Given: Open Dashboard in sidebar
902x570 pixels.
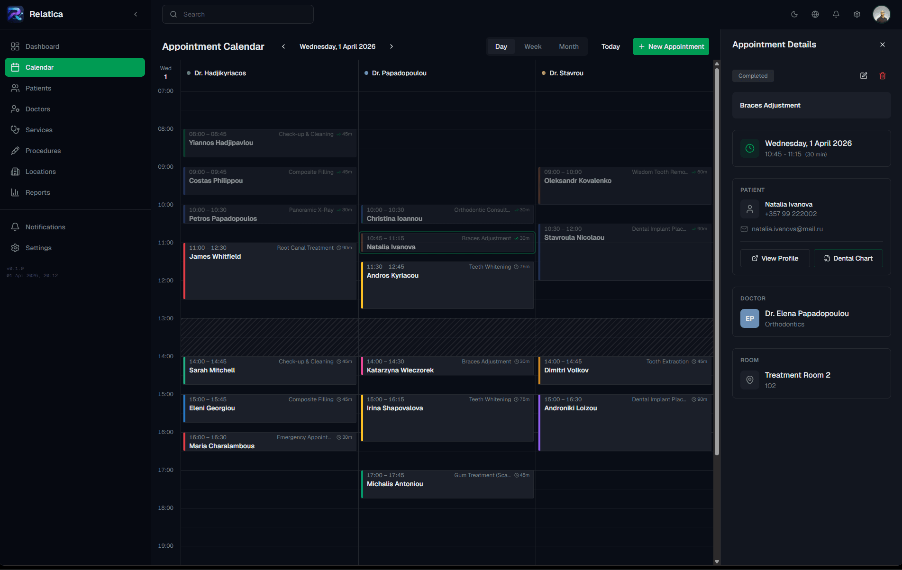Looking at the screenshot, I should (75, 46).
